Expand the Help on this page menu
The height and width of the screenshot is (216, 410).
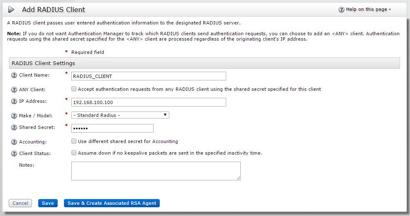pyautogui.click(x=365, y=10)
